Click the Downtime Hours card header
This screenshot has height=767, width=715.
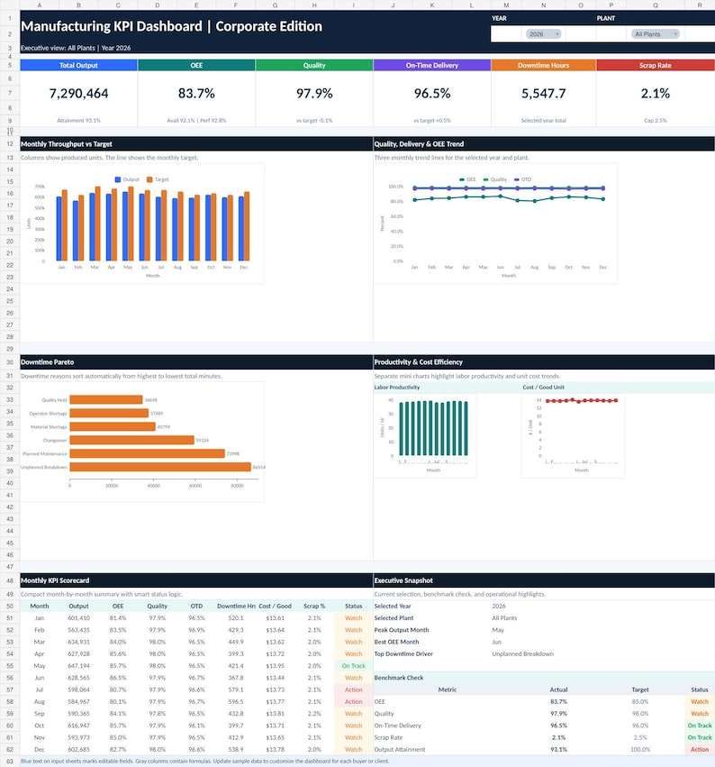point(544,65)
